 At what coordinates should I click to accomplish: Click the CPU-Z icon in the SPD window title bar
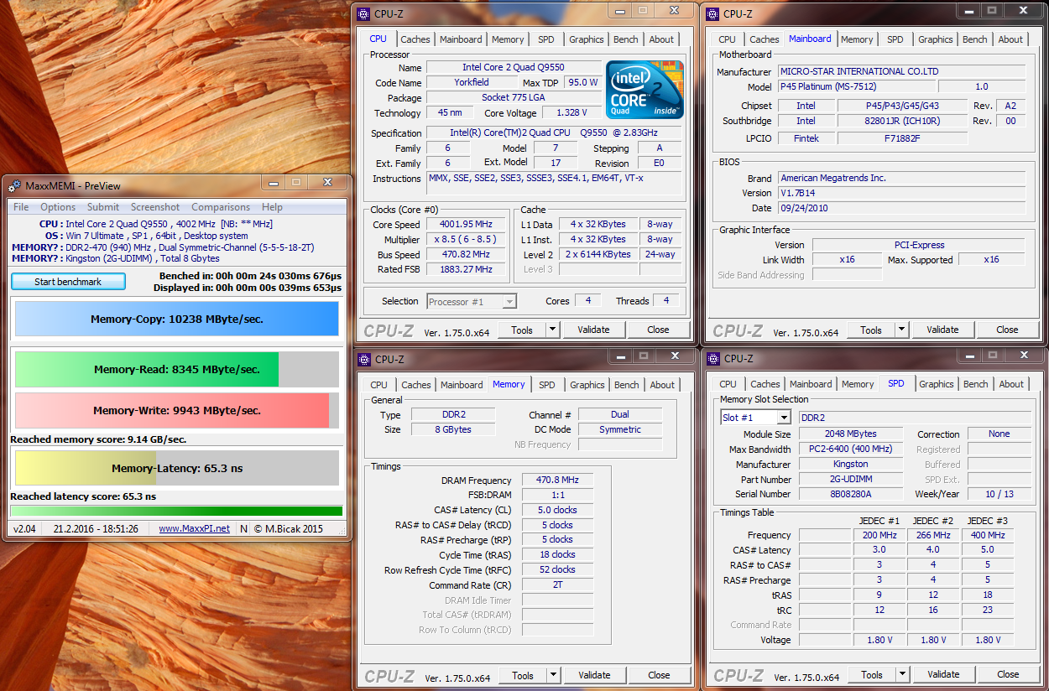[713, 358]
